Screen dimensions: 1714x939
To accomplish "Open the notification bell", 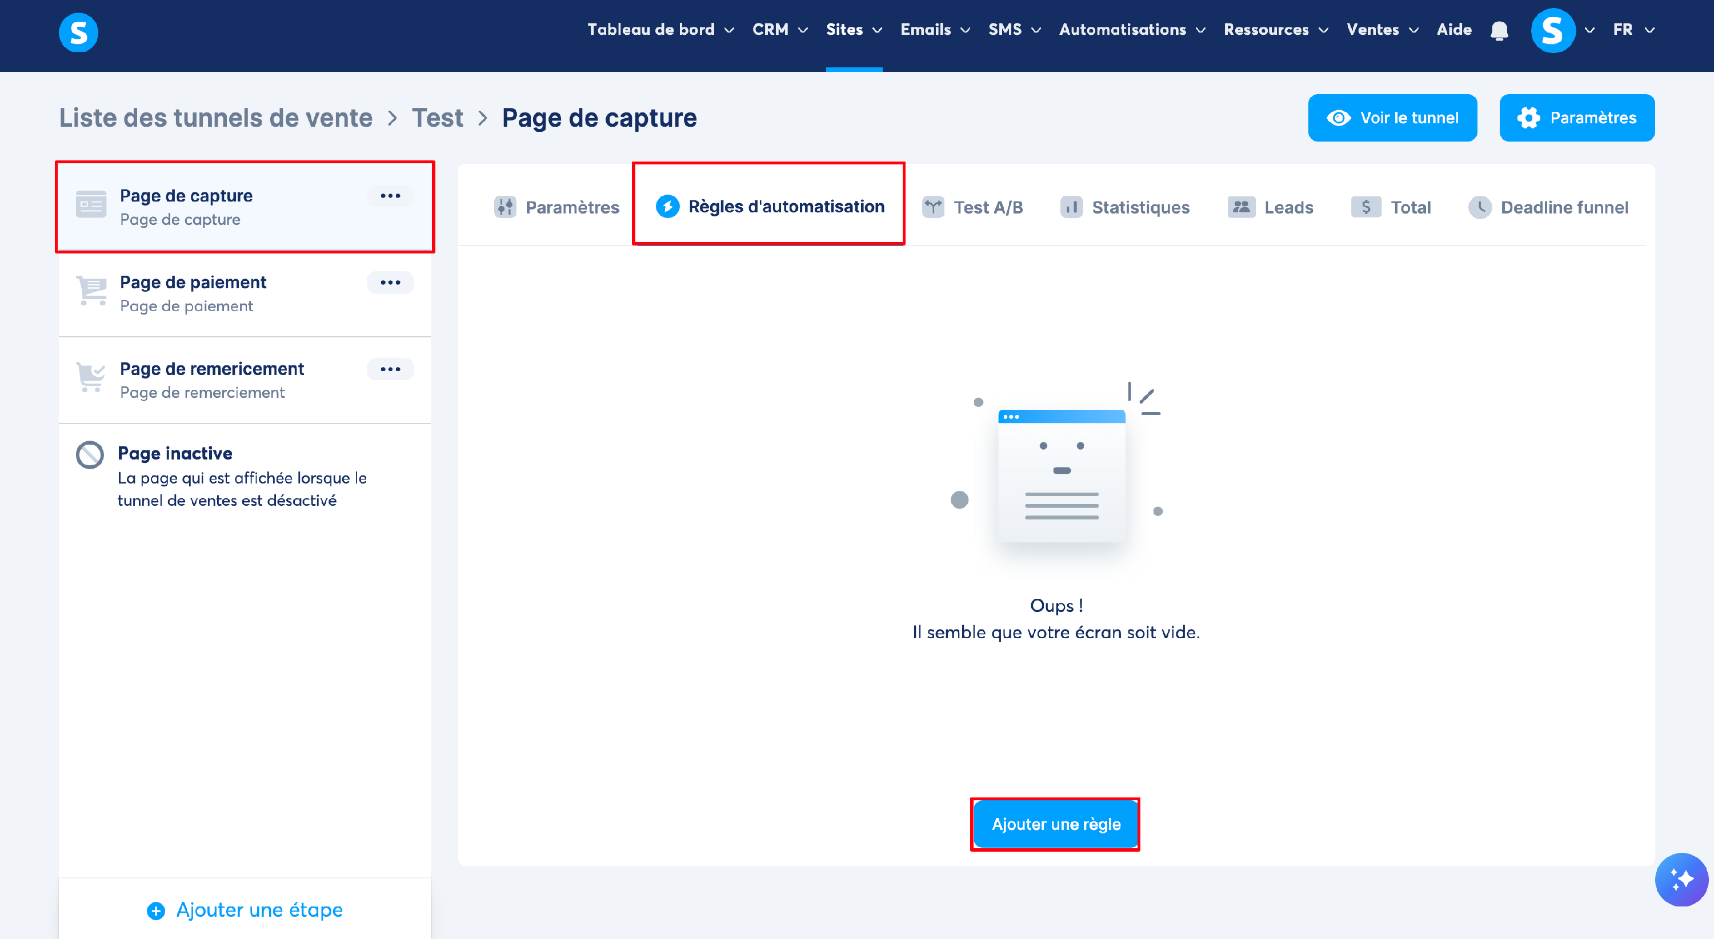I will tap(1499, 31).
